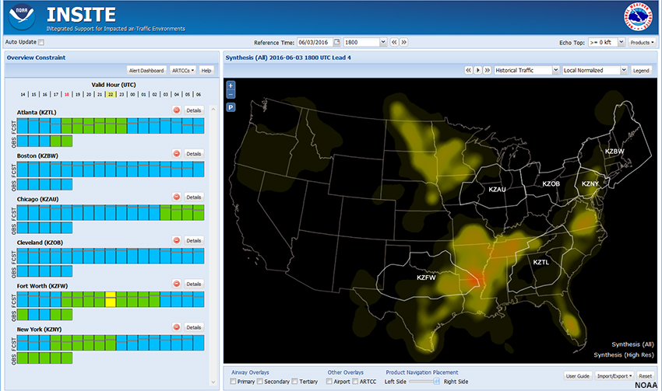Image resolution: width=662 pixels, height=391 pixels.
Task: Reset the map view
Action: pyautogui.click(x=645, y=375)
